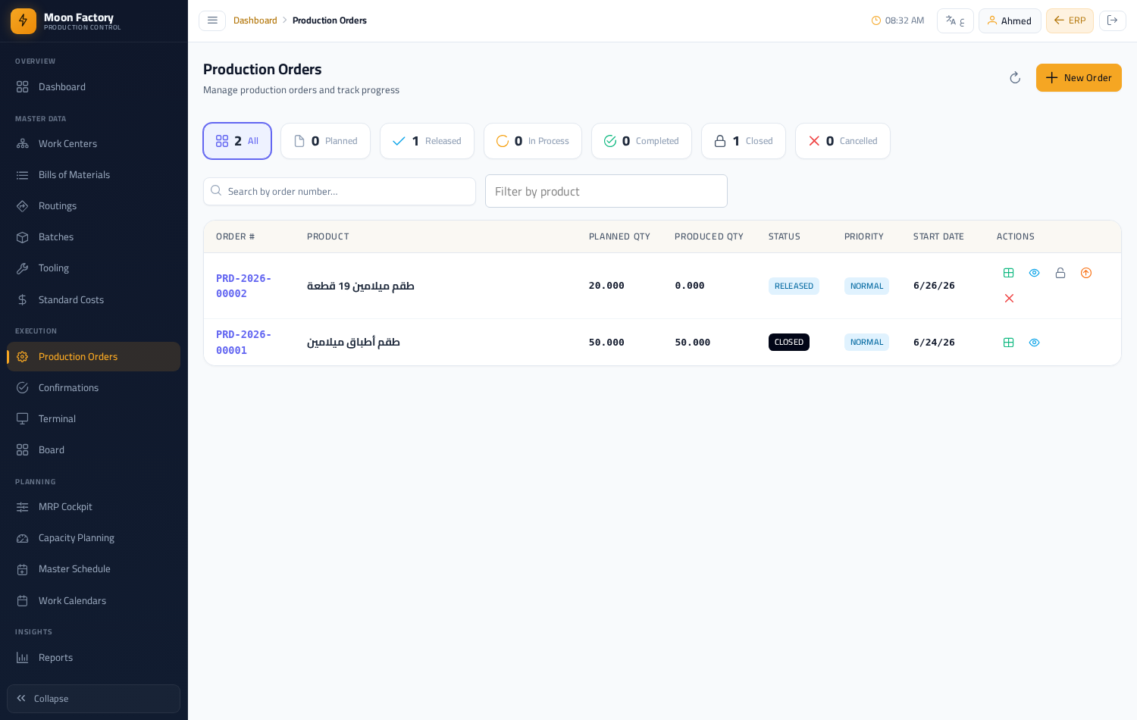Create a New Order
The width and height of the screenshot is (1137, 720).
[1079, 78]
